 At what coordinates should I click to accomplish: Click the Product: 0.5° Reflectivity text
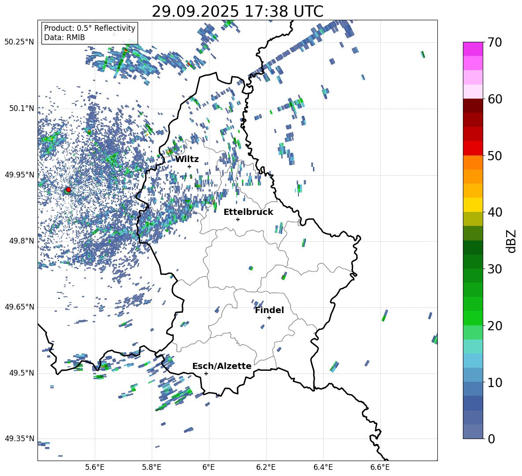89,28
